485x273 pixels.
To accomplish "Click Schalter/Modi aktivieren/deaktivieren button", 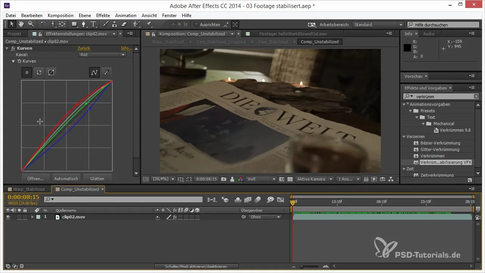I will tap(196, 267).
